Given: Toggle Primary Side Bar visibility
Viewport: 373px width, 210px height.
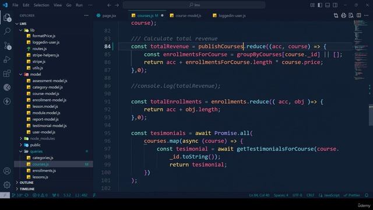Looking at the screenshot, I should pyautogui.click(x=320, y=5).
